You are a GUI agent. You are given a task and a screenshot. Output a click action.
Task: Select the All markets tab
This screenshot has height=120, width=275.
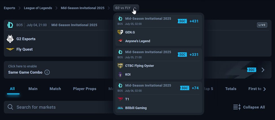click(x=12, y=89)
